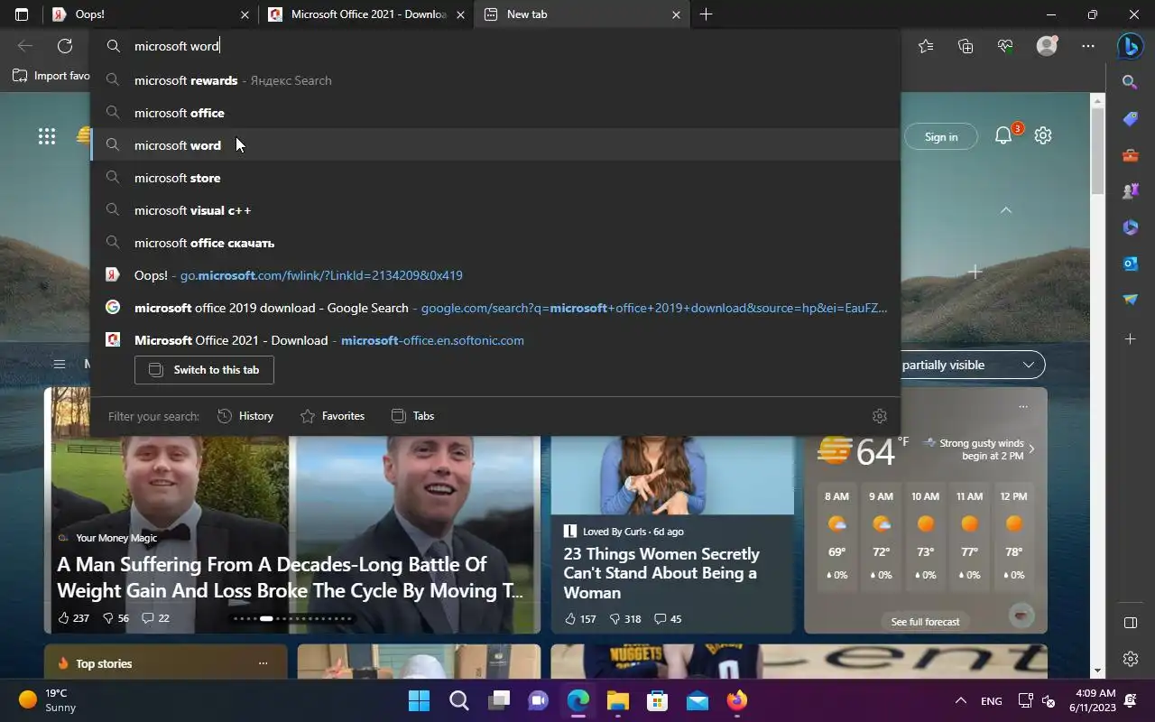The image size is (1155, 722).
Task: Open Firefox from the taskbar
Action: coord(737,700)
